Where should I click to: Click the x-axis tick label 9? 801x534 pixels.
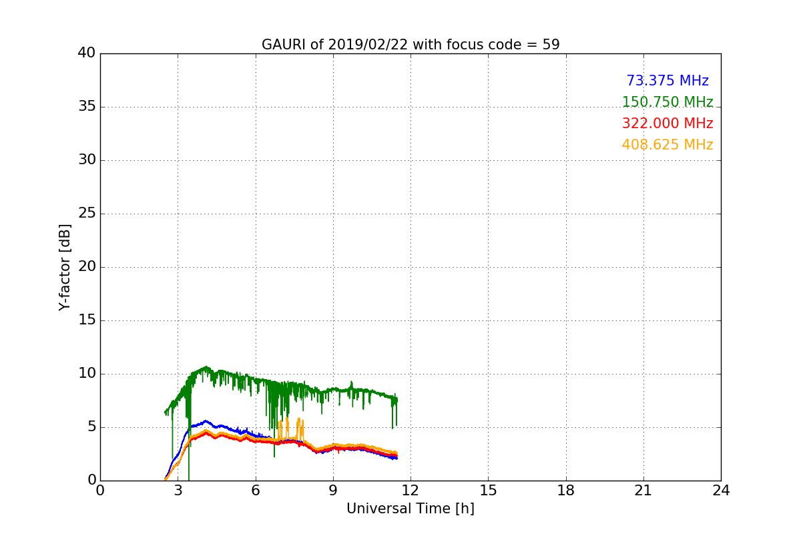coord(333,491)
